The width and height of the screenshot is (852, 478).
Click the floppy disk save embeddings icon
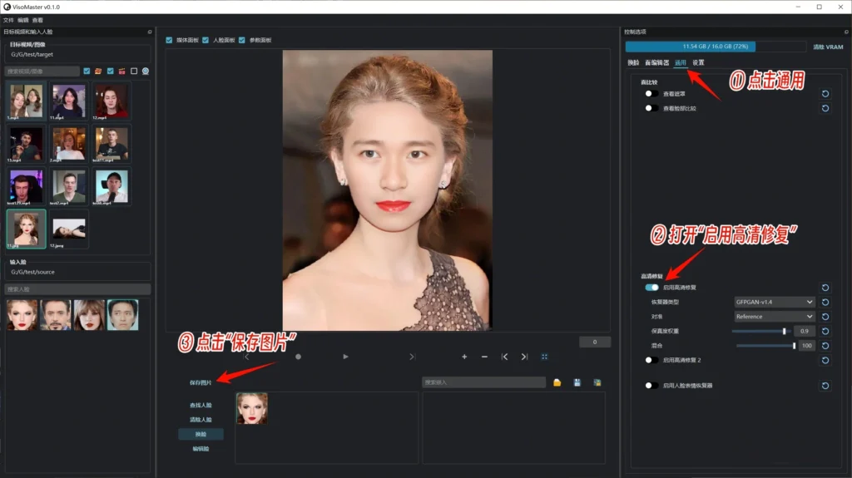click(577, 382)
